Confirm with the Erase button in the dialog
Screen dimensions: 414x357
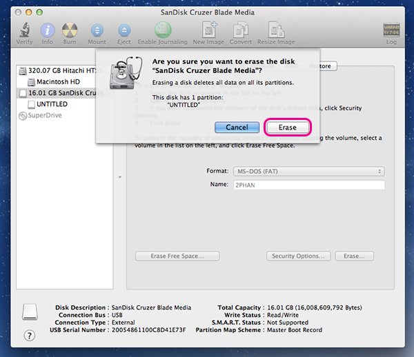click(x=288, y=127)
